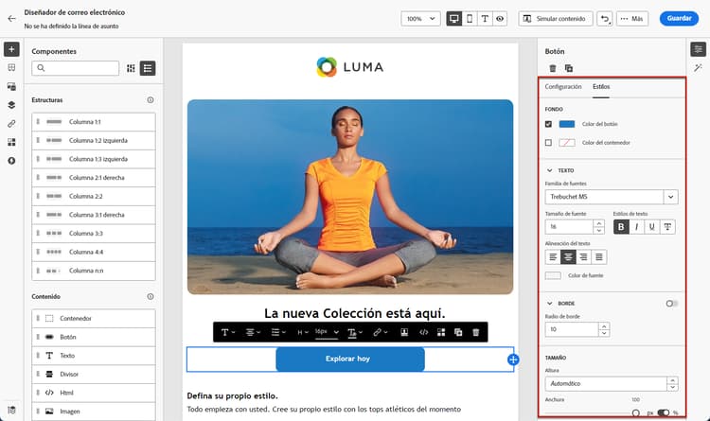Switch components to list view

point(148,68)
